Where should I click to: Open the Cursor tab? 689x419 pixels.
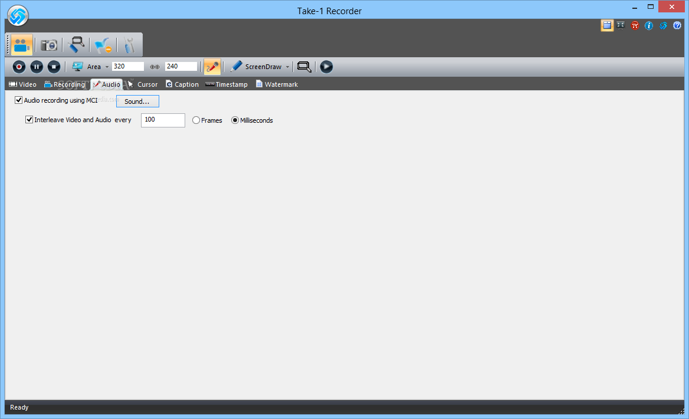[x=143, y=84]
